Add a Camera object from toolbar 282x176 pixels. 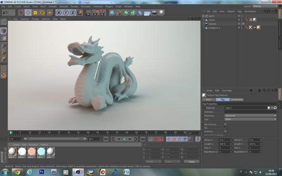point(154,13)
